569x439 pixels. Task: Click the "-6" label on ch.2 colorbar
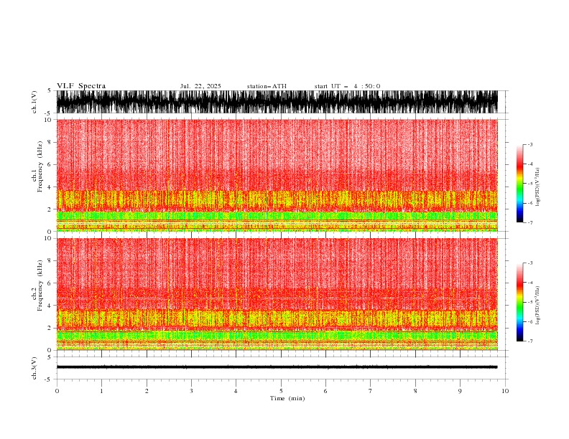click(x=530, y=321)
